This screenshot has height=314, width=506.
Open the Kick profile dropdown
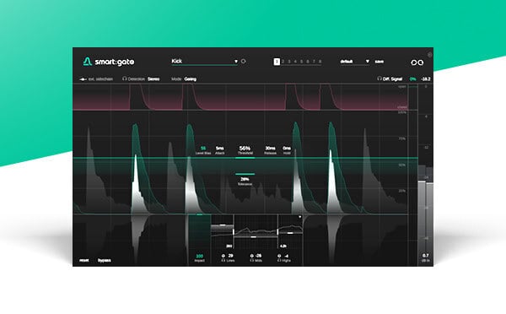205,62
